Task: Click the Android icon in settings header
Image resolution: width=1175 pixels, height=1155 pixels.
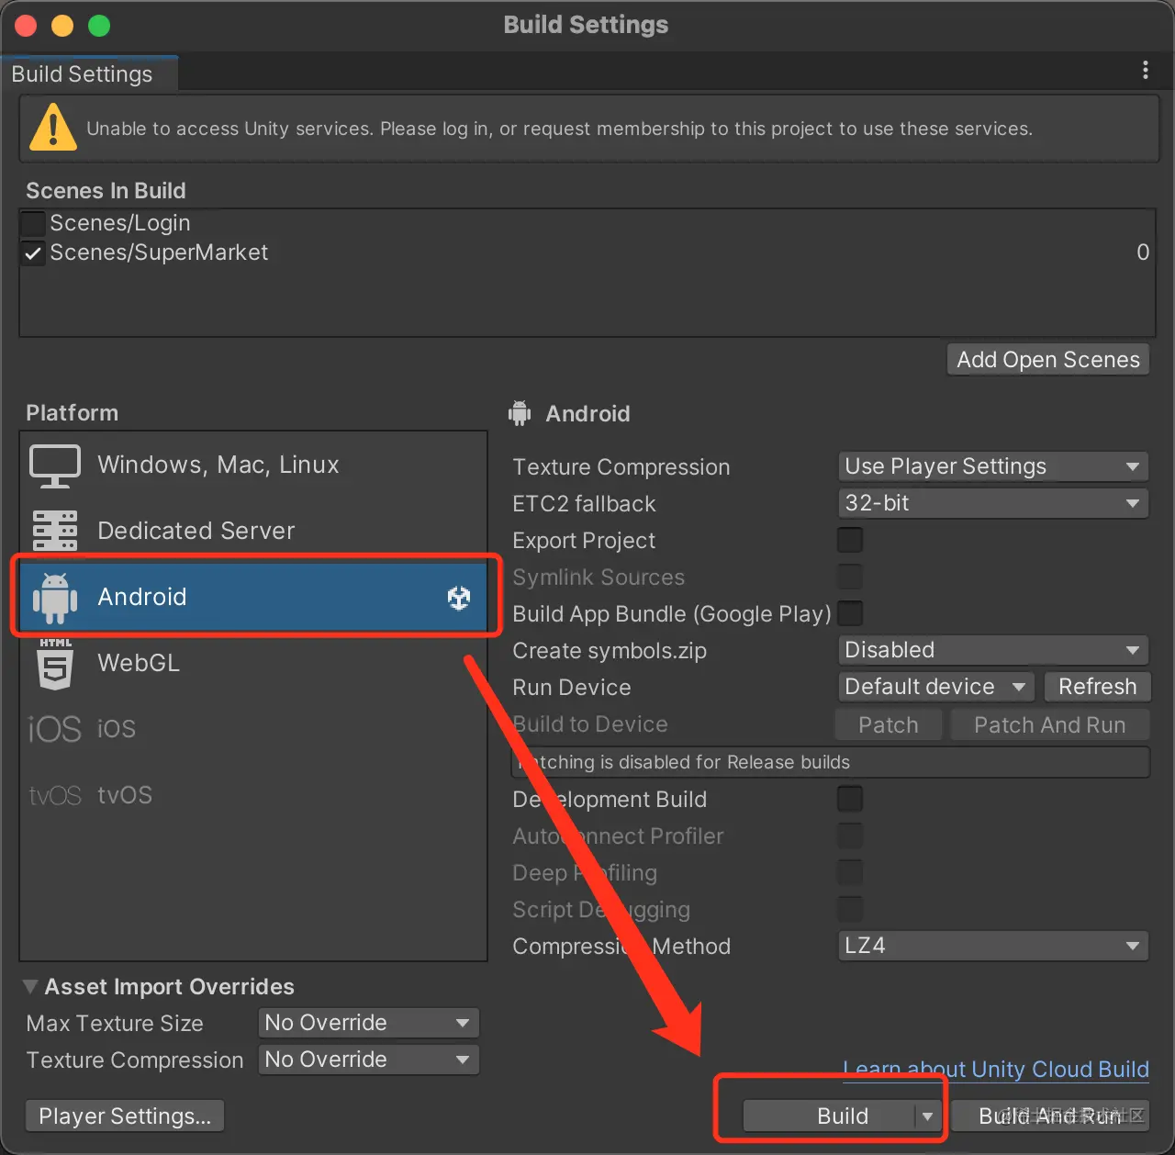Action: pyautogui.click(x=520, y=413)
